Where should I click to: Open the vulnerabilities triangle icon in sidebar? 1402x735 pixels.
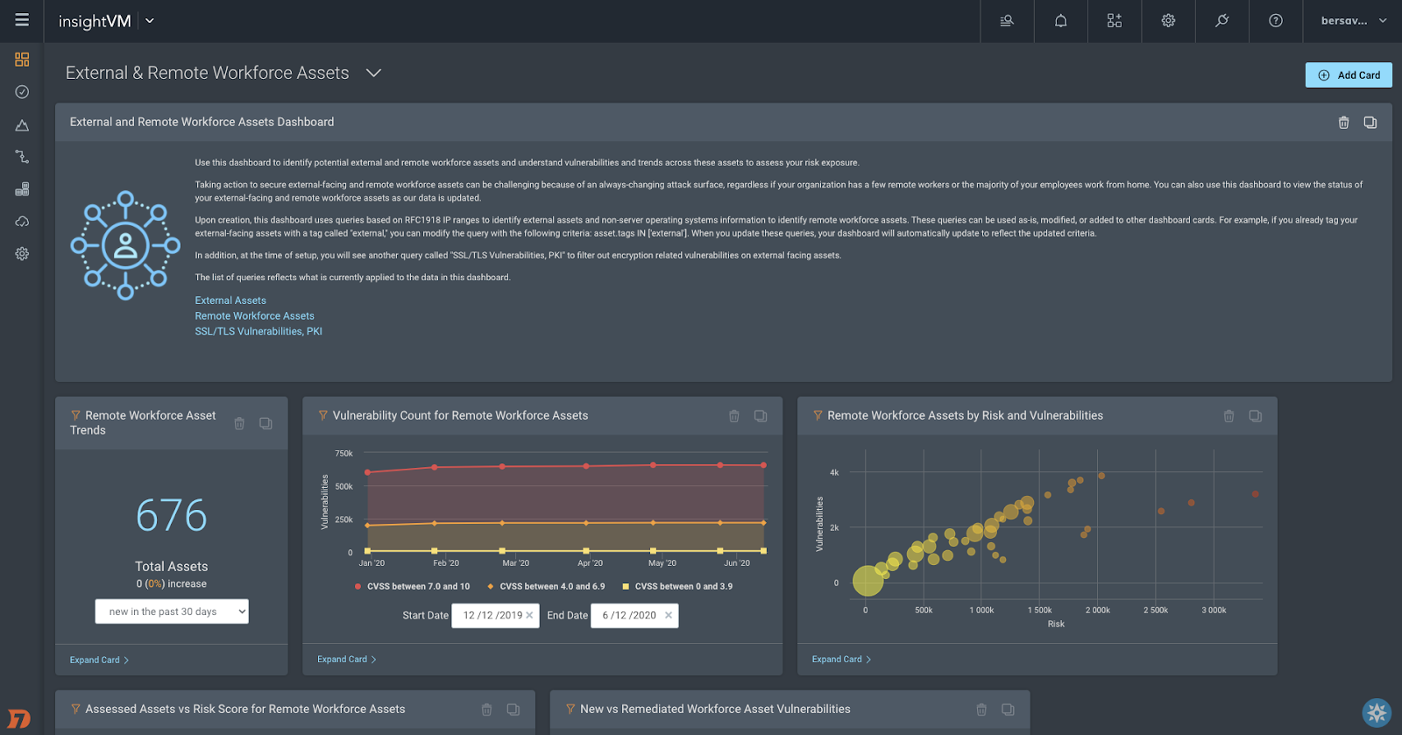(x=22, y=125)
